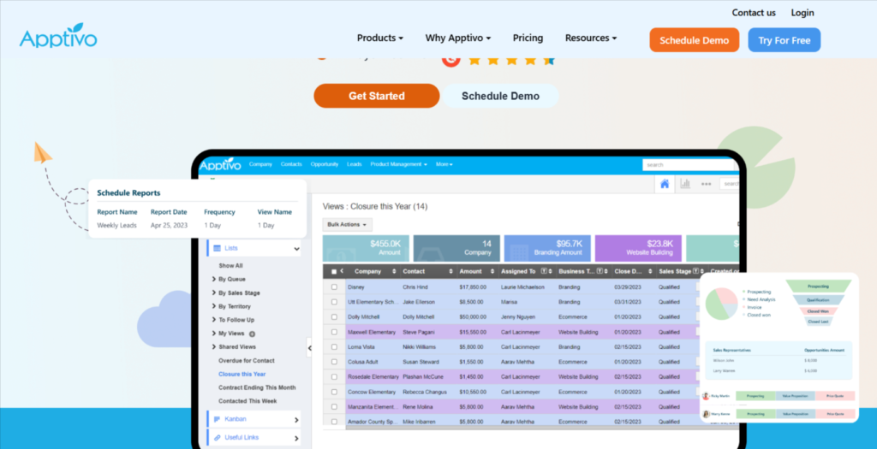877x449 pixels.
Task: Expand the By Territory tree item
Action: pyautogui.click(x=213, y=306)
